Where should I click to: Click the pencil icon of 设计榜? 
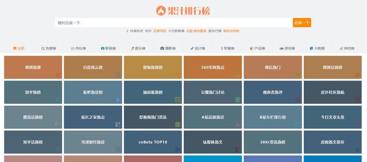point(192,48)
